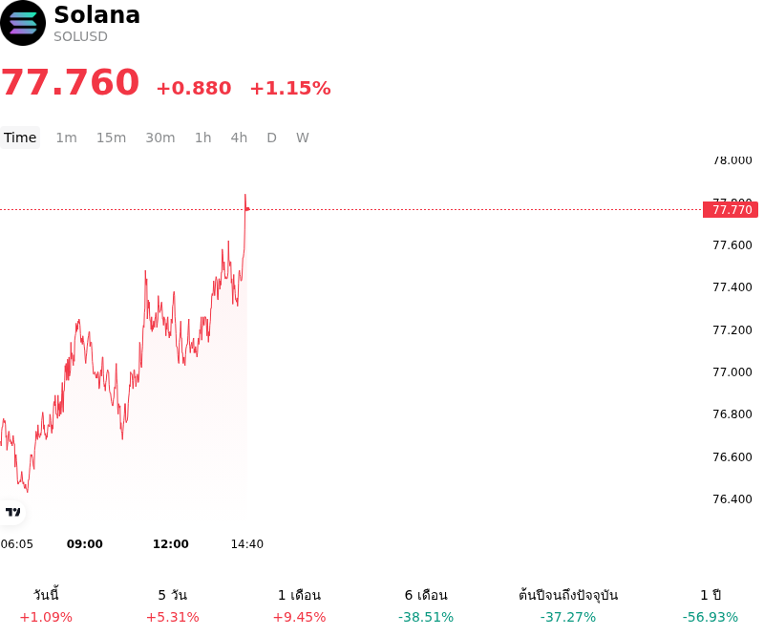Select the ต้นปีจนถึงปัจจุบัน -37.27% range
764x636 pixels.
(x=568, y=605)
